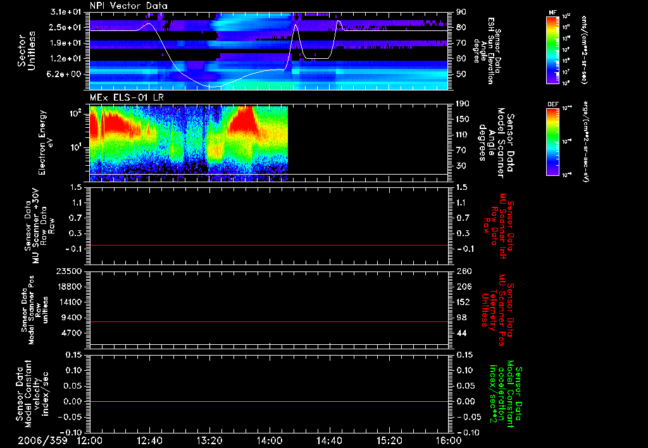
Task: Click the 13:20 time axis label
Action: pos(209,440)
